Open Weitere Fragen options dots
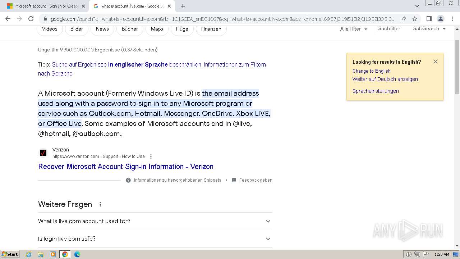The image size is (460, 259). click(100, 204)
